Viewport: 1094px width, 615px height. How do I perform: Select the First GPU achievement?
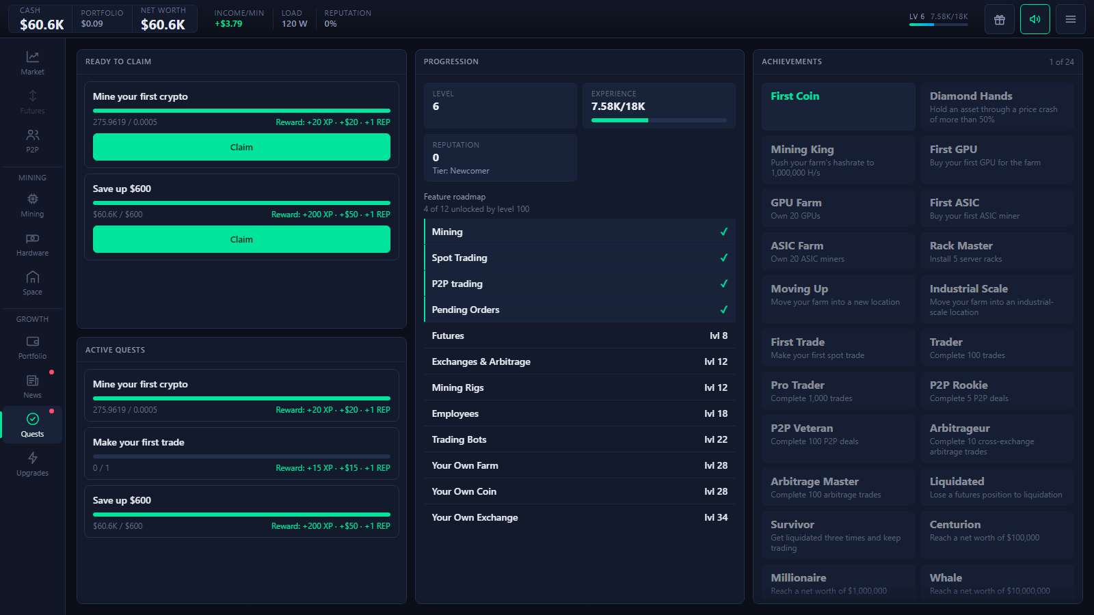[x=997, y=160]
